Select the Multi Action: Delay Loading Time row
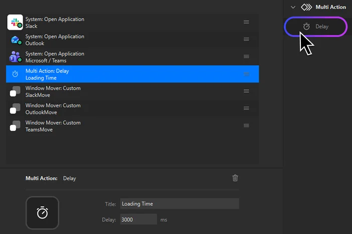 [132, 74]
